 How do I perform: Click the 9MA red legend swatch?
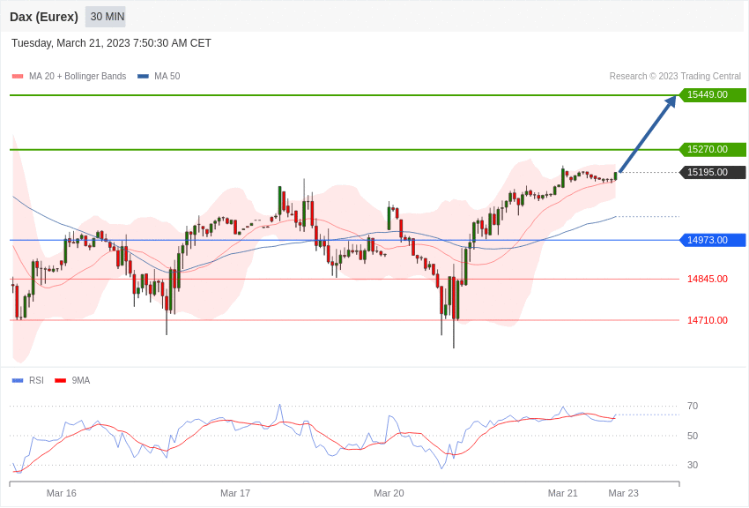tap(61, 380)
